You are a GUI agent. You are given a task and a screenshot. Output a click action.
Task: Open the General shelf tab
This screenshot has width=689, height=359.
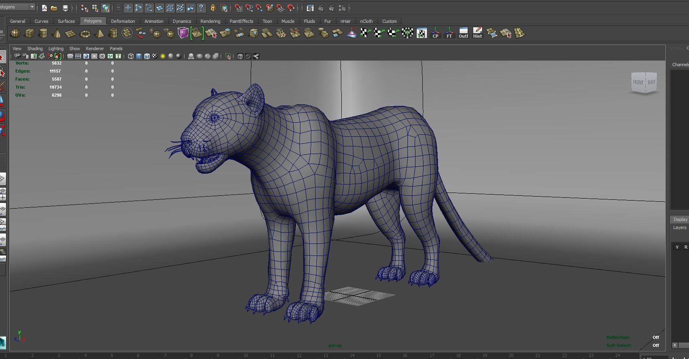(17, 21)
